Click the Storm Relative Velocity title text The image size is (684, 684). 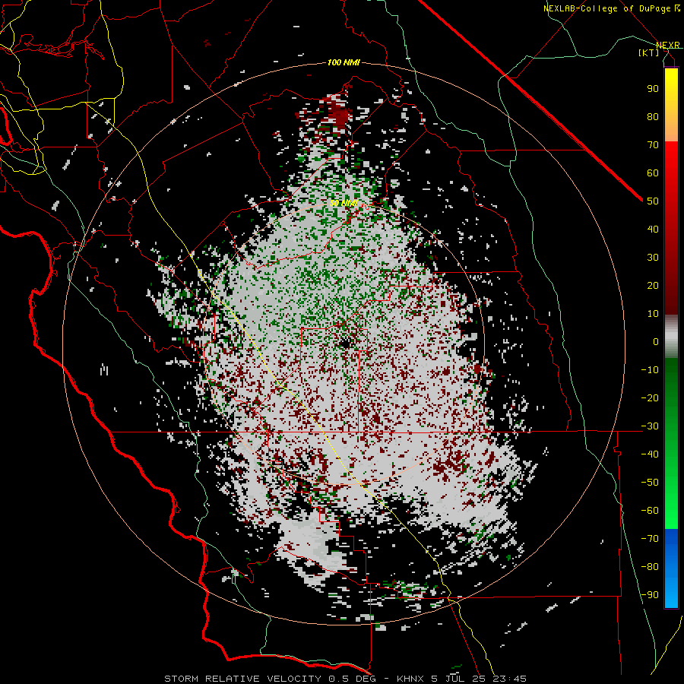[345, 679]
